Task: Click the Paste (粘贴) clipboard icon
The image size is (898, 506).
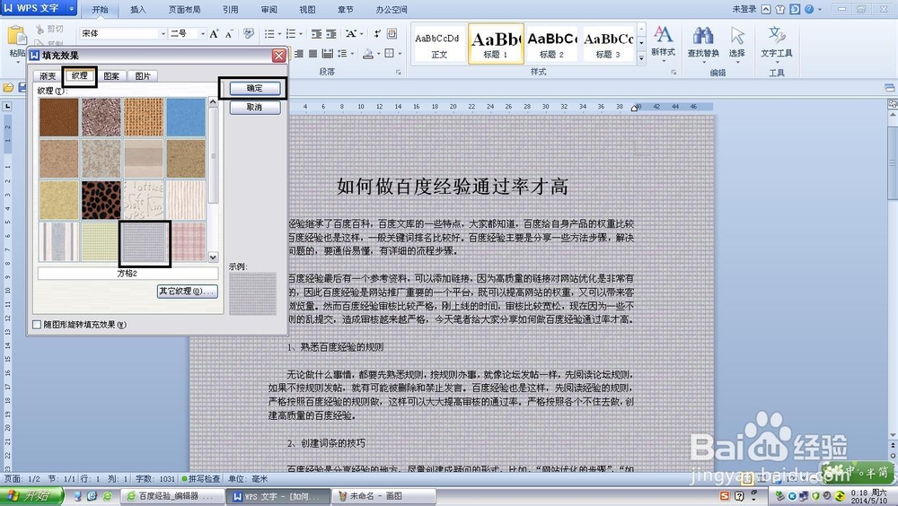Action: 16,36
